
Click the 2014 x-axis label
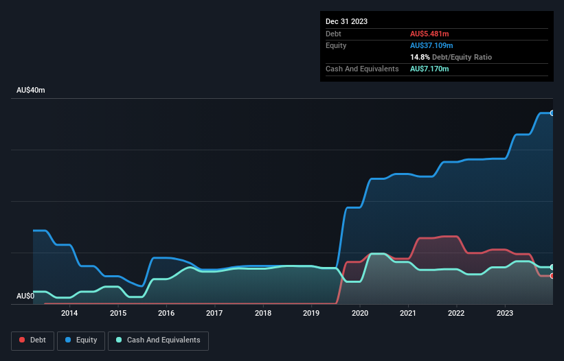coord(69,313)
